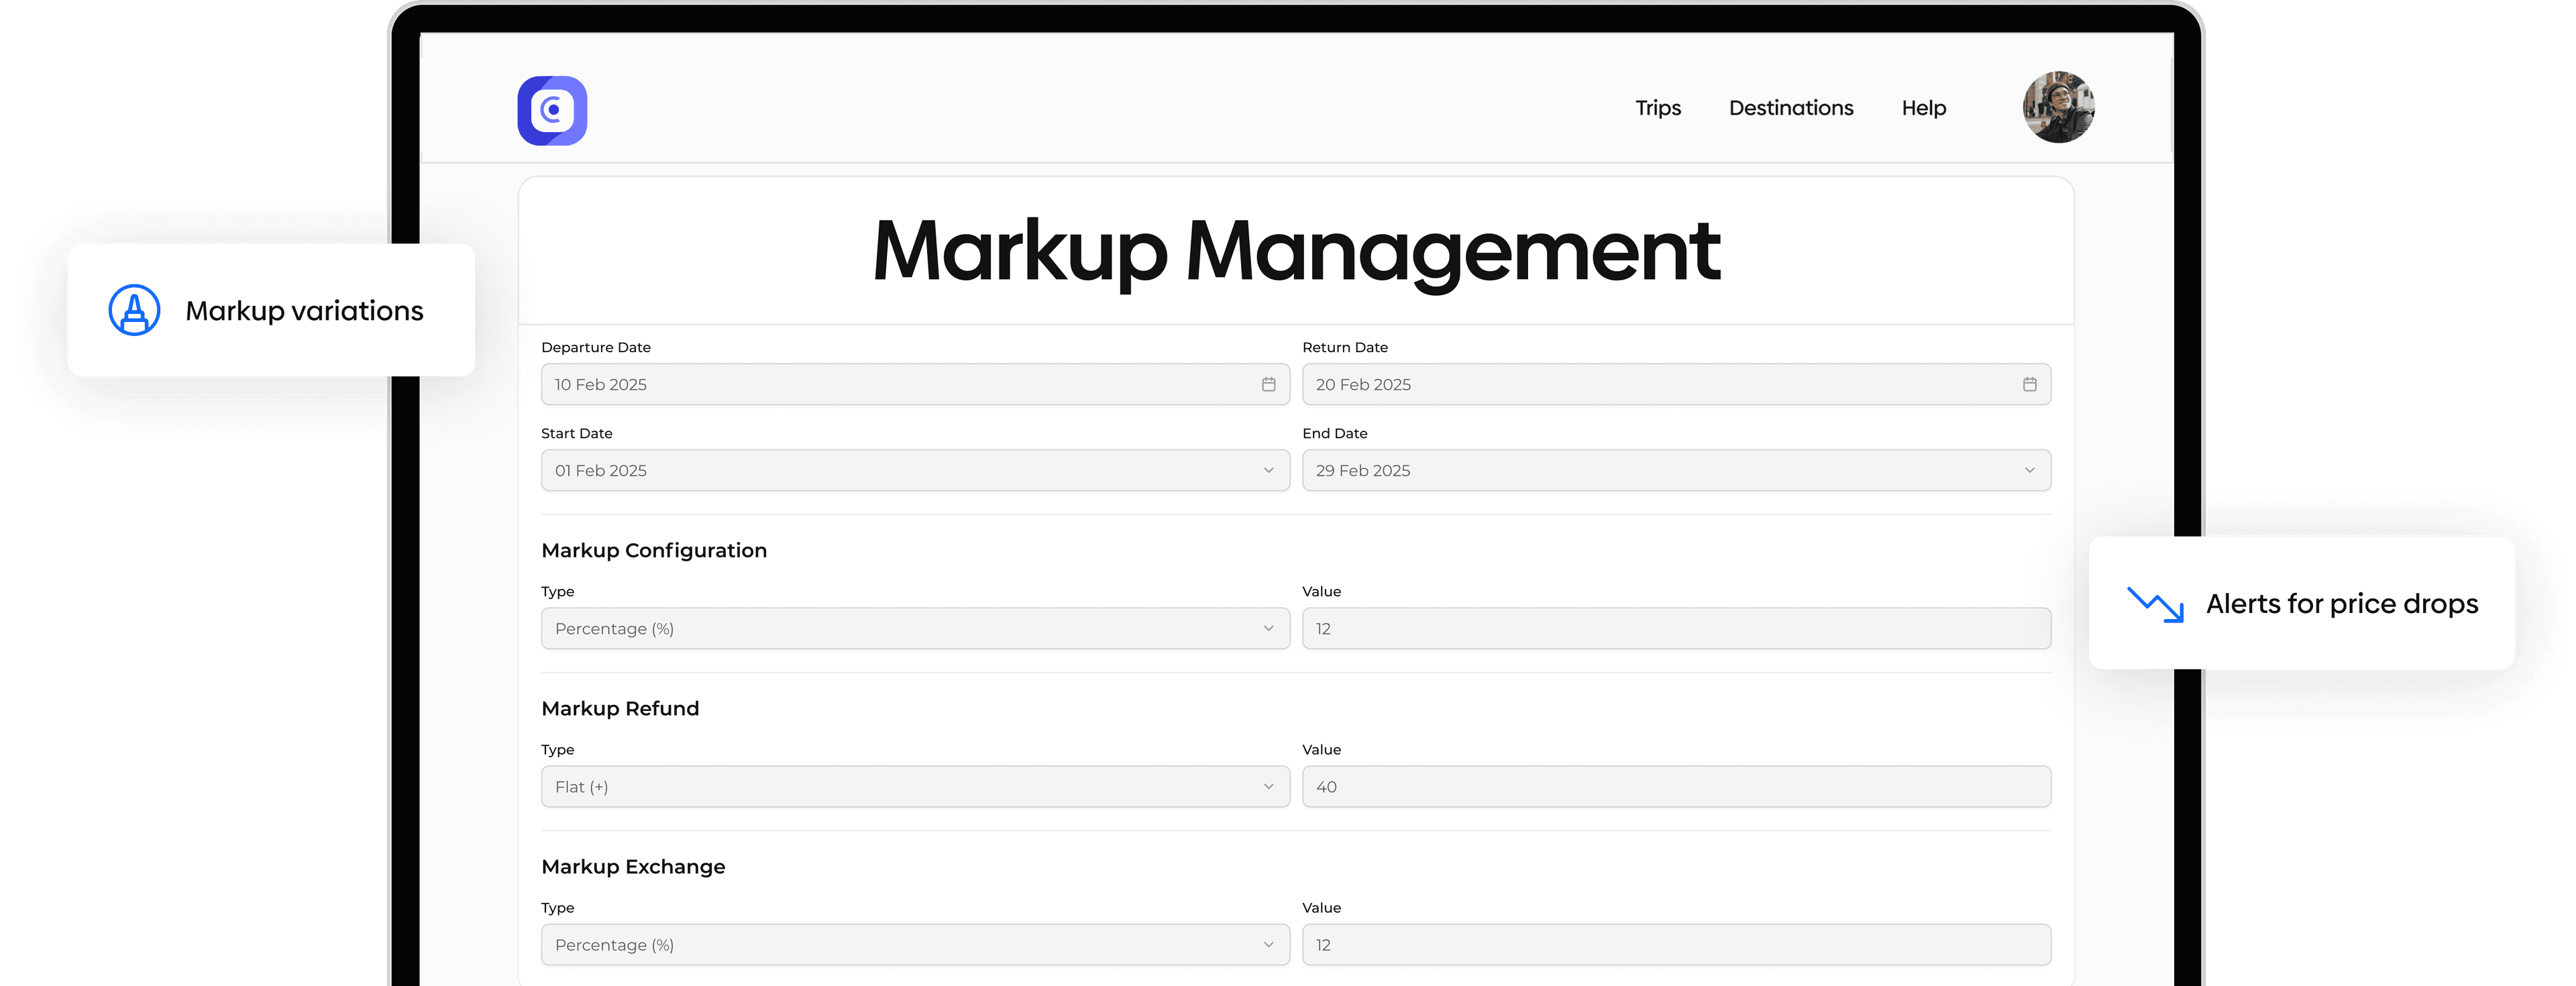Go to the Destinations page
The height and width of the screenshot is (986, 2576).
click(1790, 108)
